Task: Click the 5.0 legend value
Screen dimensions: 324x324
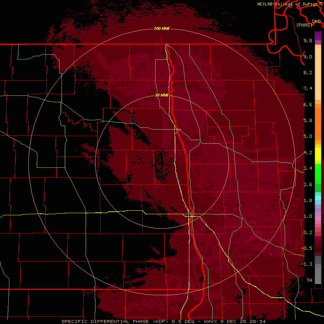Action: (308, 136)
